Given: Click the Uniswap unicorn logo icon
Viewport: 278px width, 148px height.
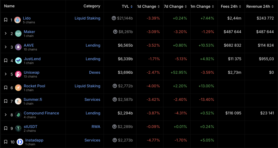Looking at the screenshot, I should click(18, 74).
